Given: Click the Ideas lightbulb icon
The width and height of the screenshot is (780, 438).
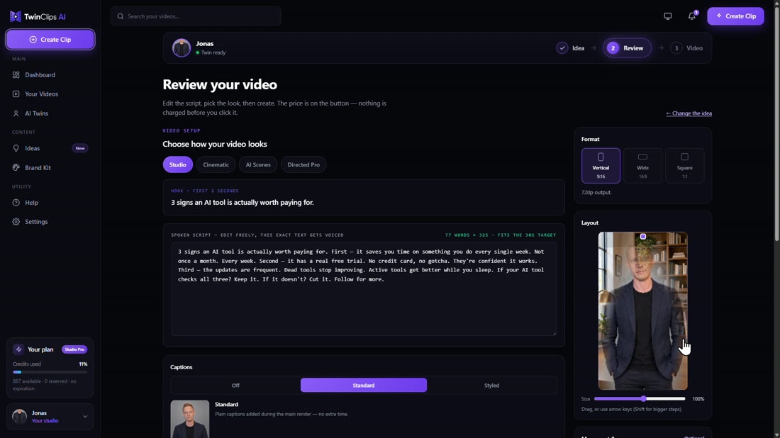Looking at the screenshot, I should (x=16, y=148).
